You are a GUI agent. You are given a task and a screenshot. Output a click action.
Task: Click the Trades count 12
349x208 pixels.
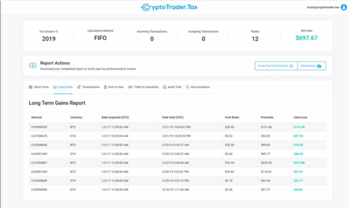[255, 39]
